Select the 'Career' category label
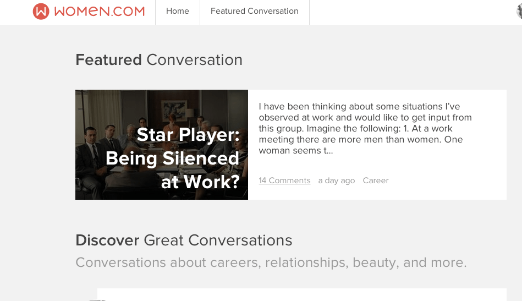 (x=376, y=180)
